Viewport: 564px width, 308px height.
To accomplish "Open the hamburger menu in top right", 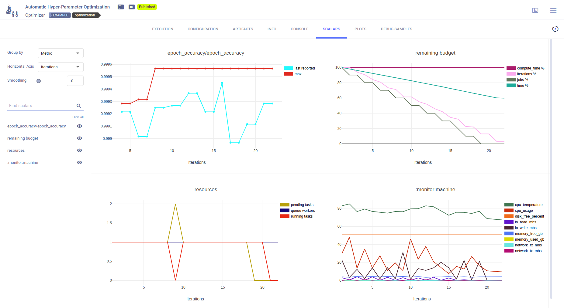I will click(x=553, y=11).
